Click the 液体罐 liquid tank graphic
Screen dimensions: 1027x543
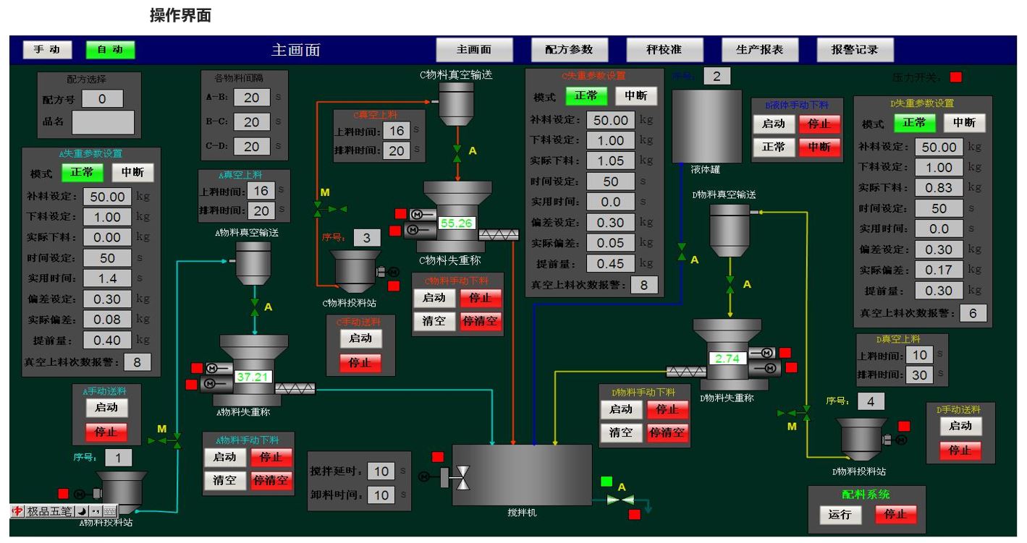coord(706,126)
